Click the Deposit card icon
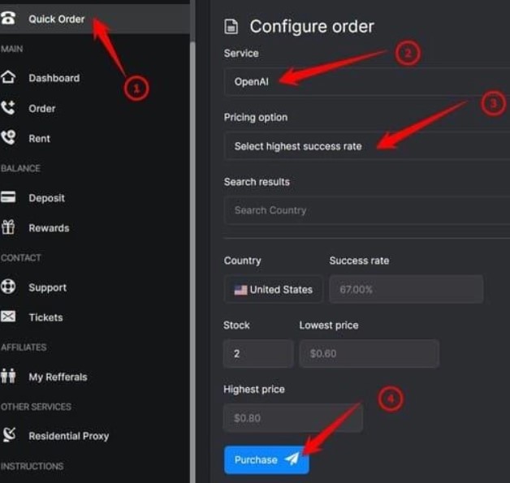This screenshot has height=483, width=510. [x=8, y=198]
